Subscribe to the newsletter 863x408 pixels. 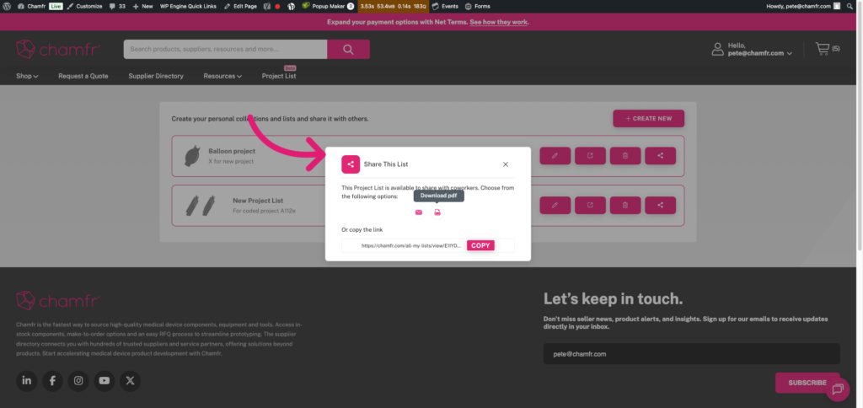pyautogui.click(x=807, y=383)
